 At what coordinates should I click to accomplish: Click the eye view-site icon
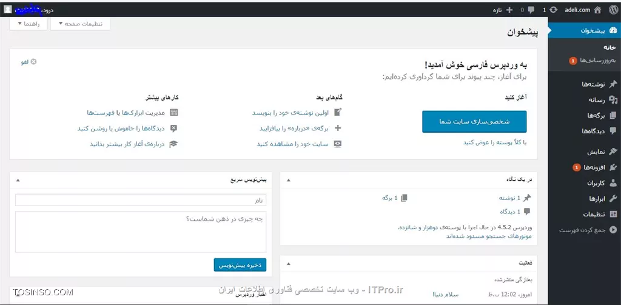point(337,144)
